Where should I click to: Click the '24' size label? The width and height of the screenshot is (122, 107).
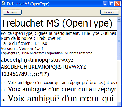(x=3, y=100)
